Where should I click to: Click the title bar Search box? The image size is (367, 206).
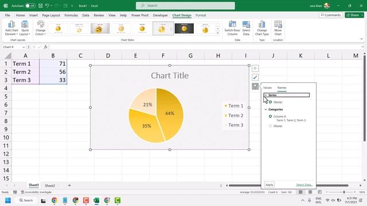(185, 6)
